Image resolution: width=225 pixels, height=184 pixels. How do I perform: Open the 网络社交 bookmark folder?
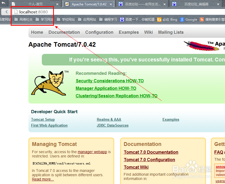(24, 20)
